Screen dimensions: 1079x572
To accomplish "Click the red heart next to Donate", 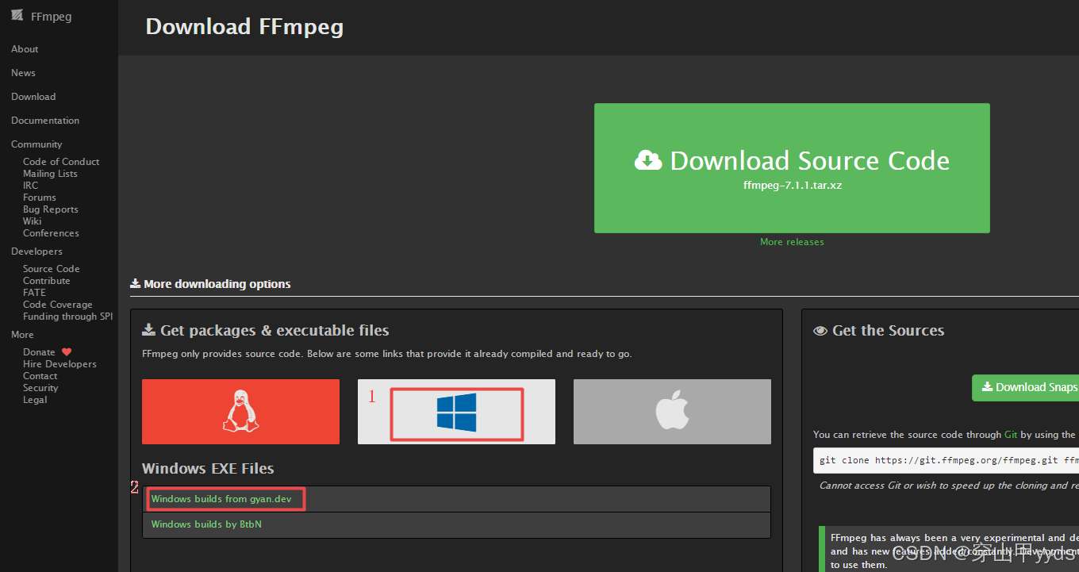I will click(x=67, y=352).
